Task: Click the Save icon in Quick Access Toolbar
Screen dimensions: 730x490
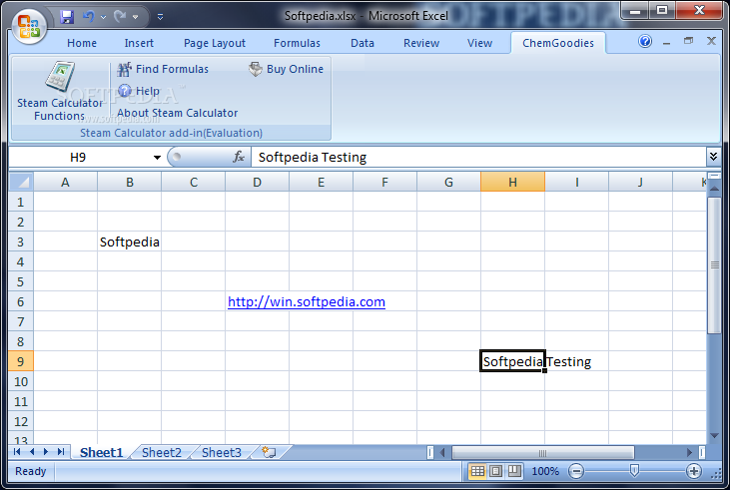Action: point(67,17)
